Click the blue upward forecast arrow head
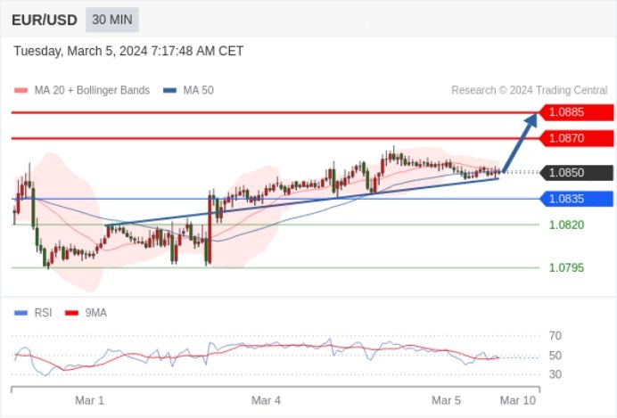The image size is (617, 418). pyautogui.click(x=531, y=120)
